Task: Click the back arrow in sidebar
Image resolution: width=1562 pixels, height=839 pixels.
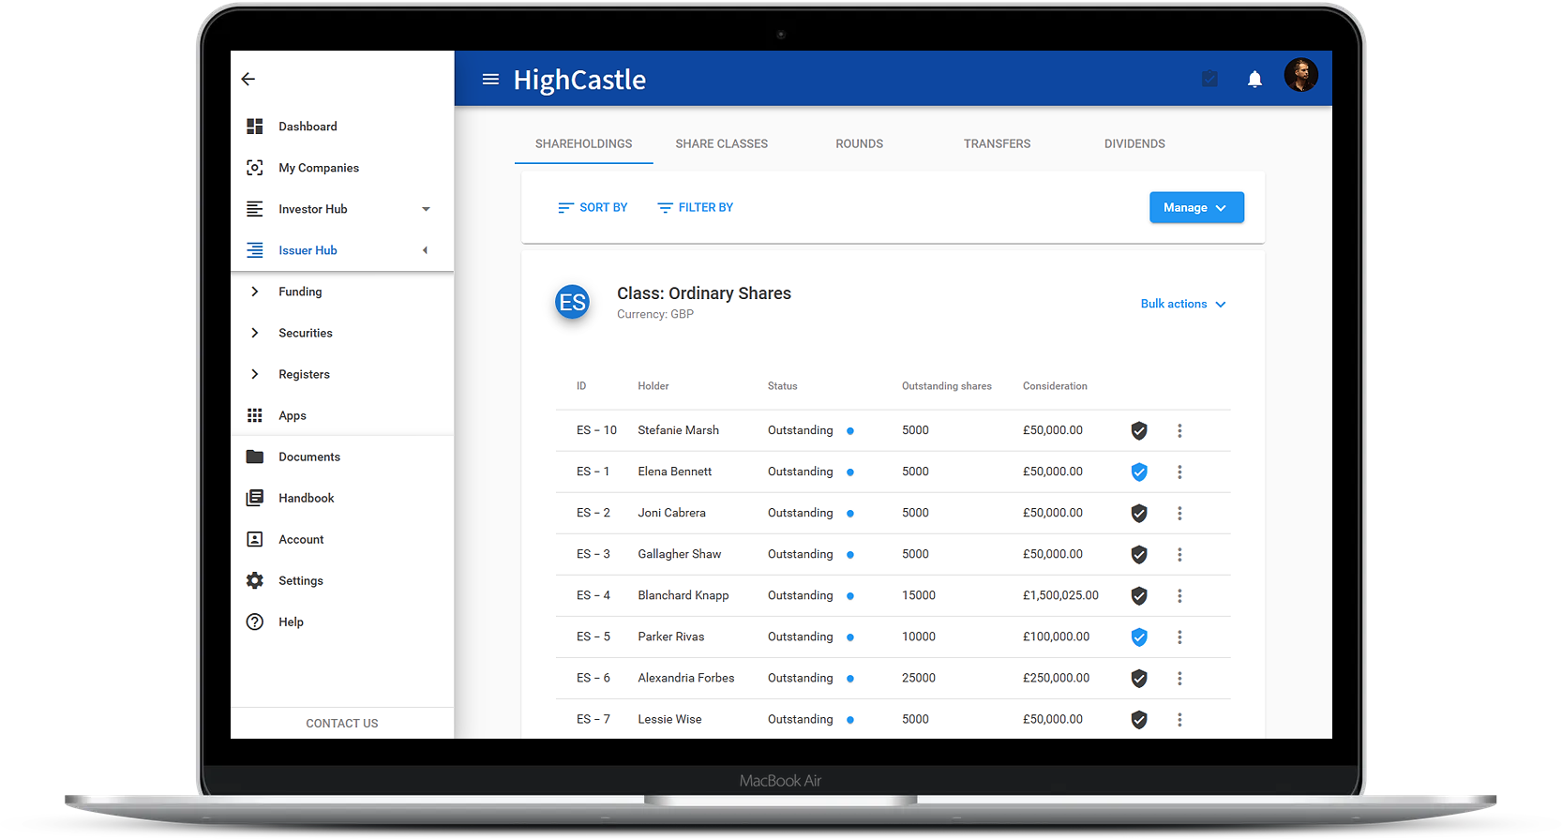Action: [x=248, y=79]
